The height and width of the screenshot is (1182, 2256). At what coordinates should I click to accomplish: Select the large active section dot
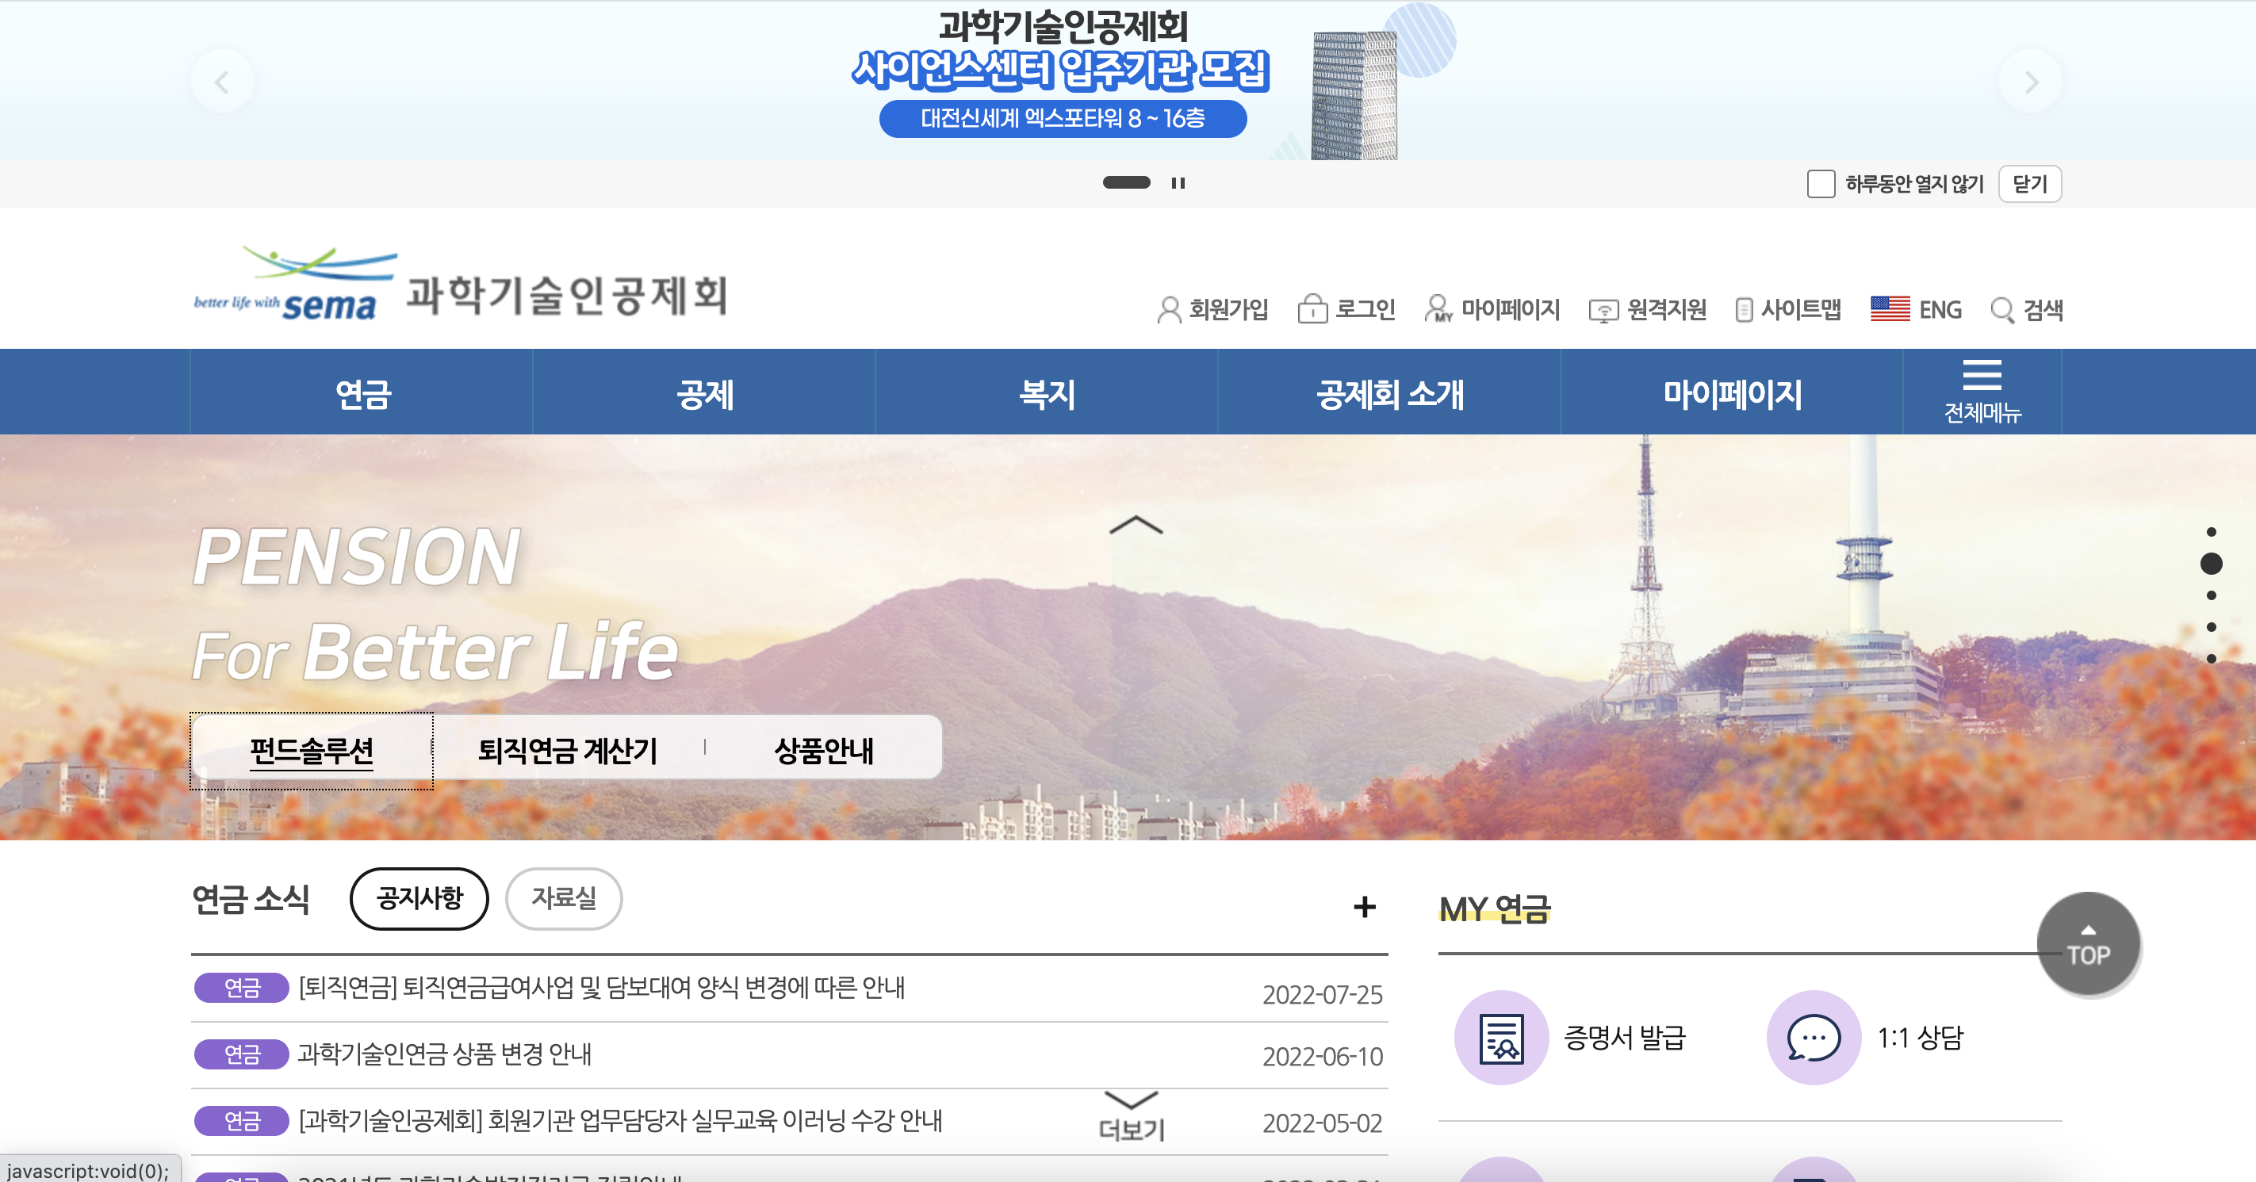[2212, 563]
